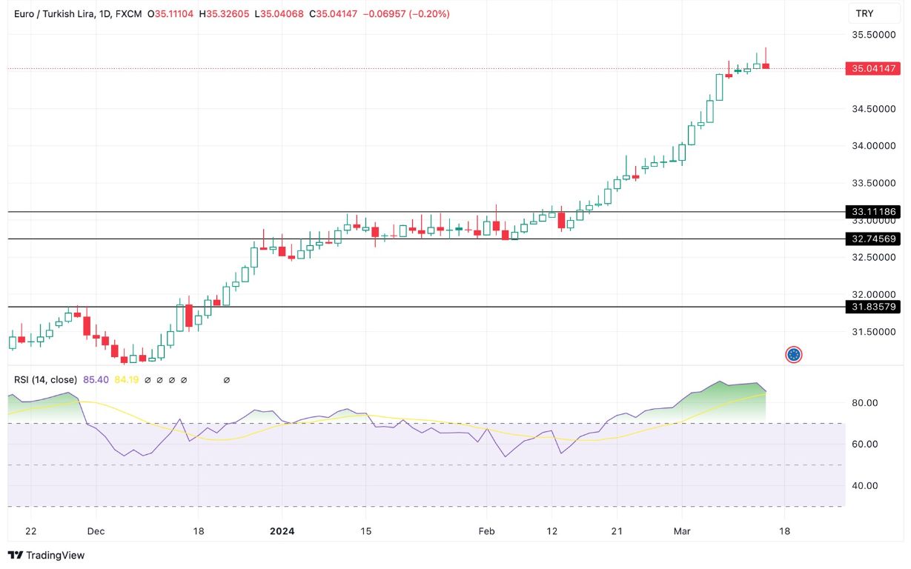
Task: Click the standalone crossed-circle icon near RSI values
Action: tap(226, 379)
